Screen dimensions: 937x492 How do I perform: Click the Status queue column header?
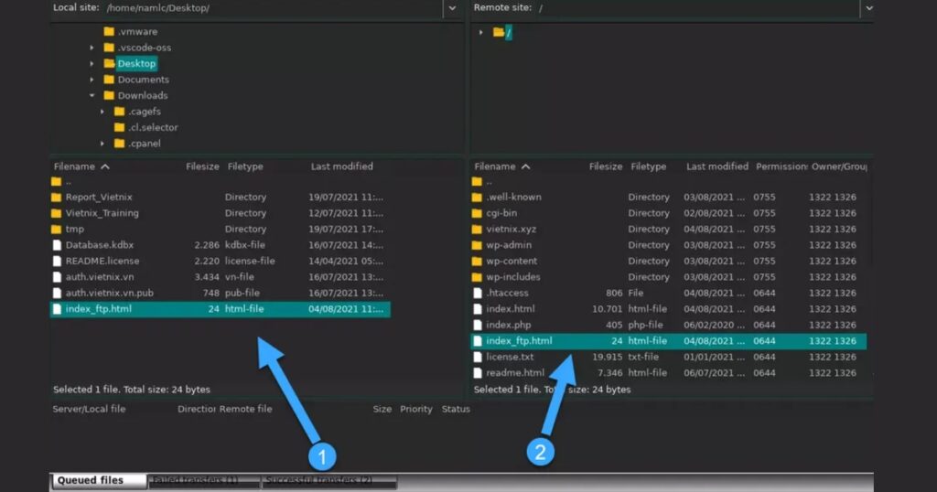pyautogui.click(x=456, y=409)
